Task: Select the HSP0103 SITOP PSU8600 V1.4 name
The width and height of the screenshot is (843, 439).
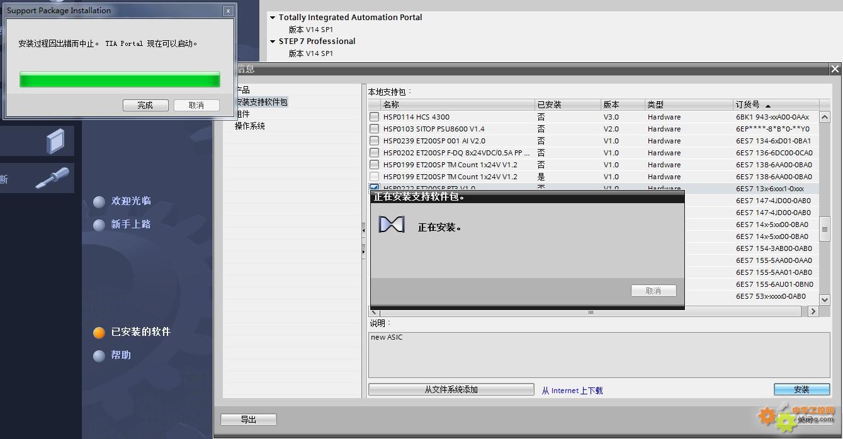Action: [434, 129]
